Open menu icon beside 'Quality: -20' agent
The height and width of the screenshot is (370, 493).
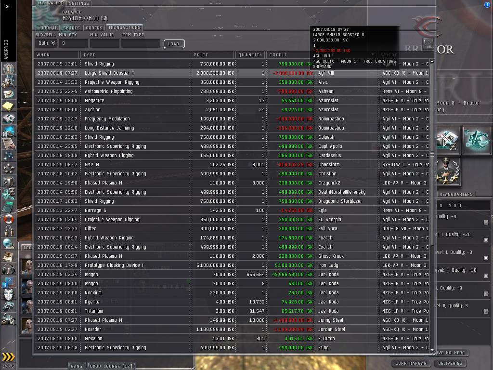pyautogui.click(x=486, y=240)
